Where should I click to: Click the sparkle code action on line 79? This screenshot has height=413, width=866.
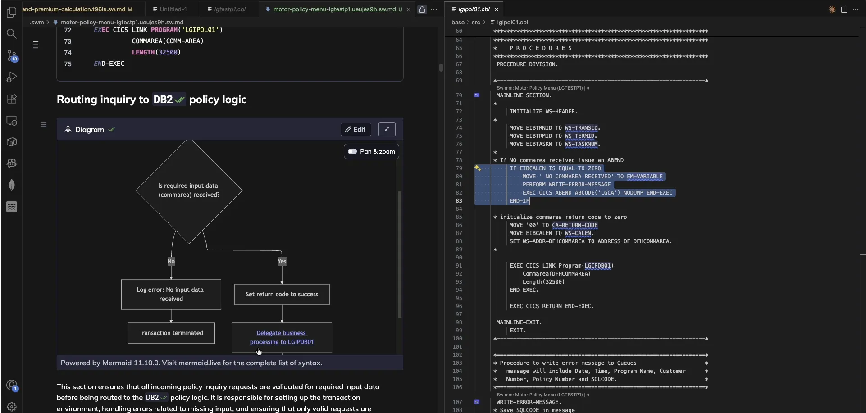478,168
